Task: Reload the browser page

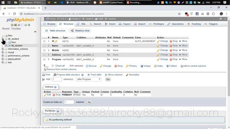Action: click(x=14, y=14)
